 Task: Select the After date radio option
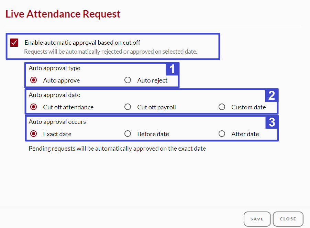[222, 134]
